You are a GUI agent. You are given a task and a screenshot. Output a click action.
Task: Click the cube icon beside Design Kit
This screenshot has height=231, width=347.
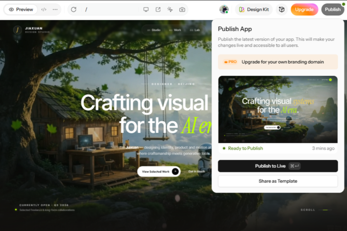tap(282, 10)
